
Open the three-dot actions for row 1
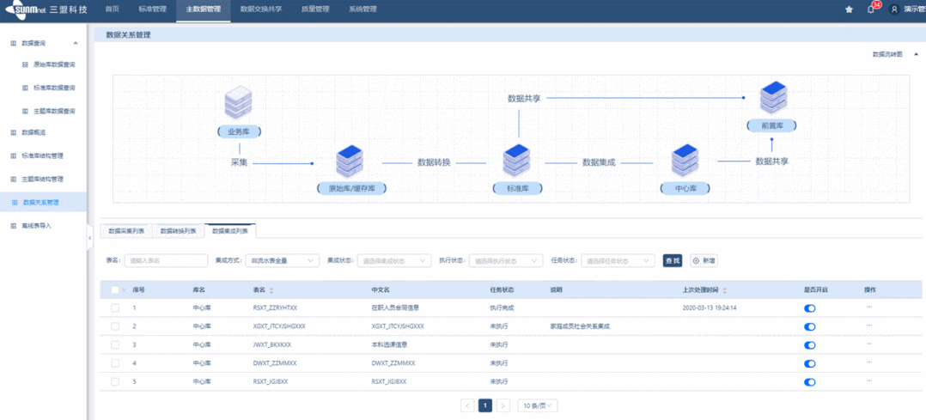(x=869, y=307)
